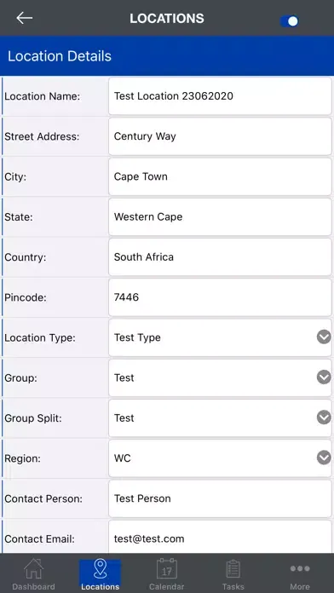Focus the Contact Person field

point(220,498)
